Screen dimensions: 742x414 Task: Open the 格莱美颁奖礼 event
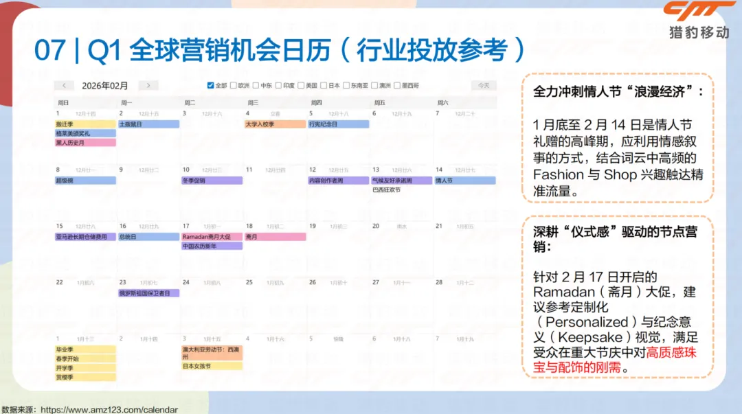click(85, 133)
